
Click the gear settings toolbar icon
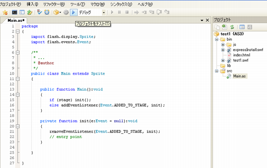coord(66,12)
